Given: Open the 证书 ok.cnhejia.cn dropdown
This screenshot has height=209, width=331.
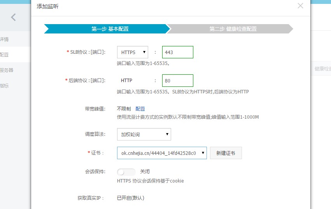Looking at the screenshot, I should tap(162, 153).
